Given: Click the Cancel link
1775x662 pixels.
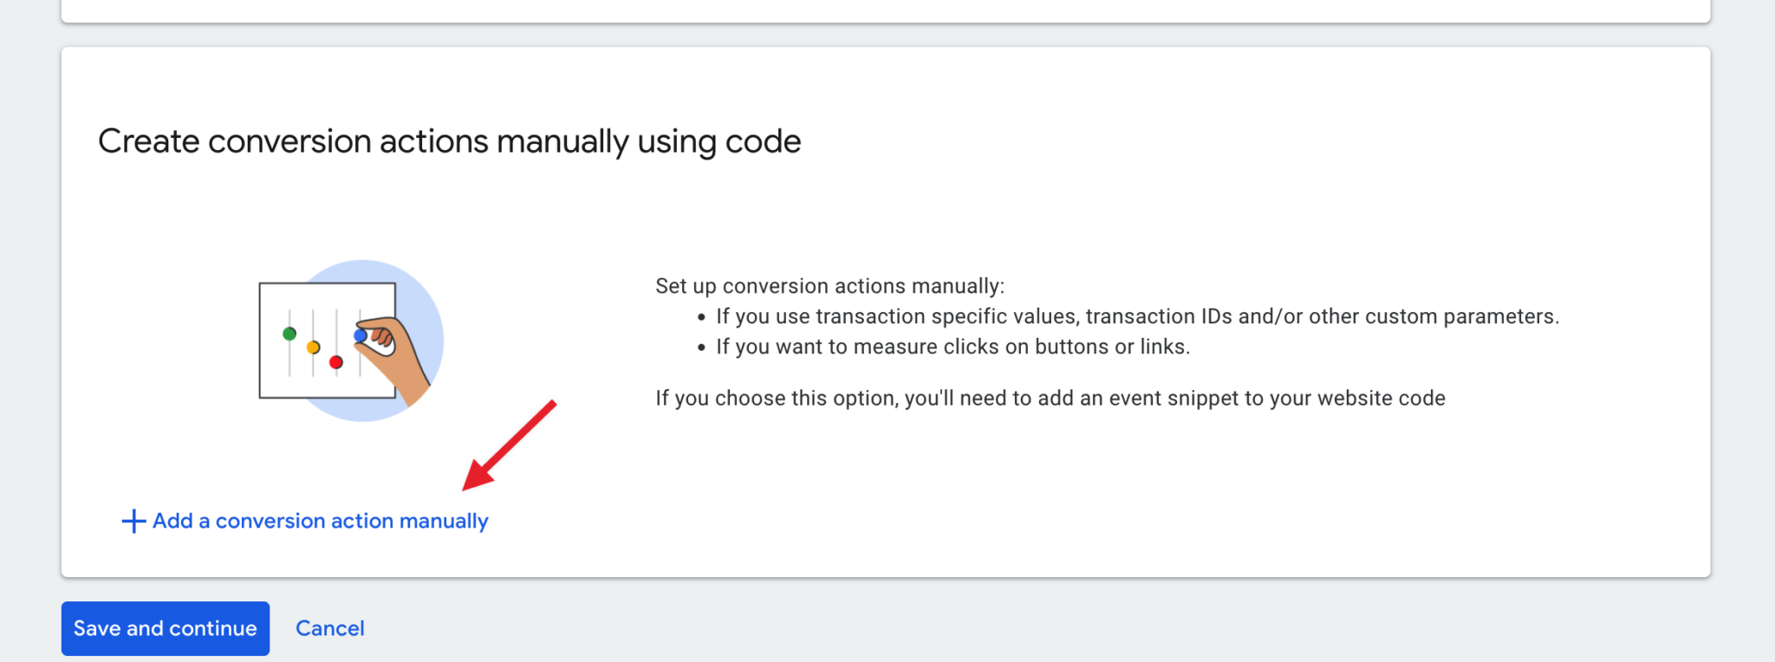Looking at the screenshot, I should click(x=329, y=628).
